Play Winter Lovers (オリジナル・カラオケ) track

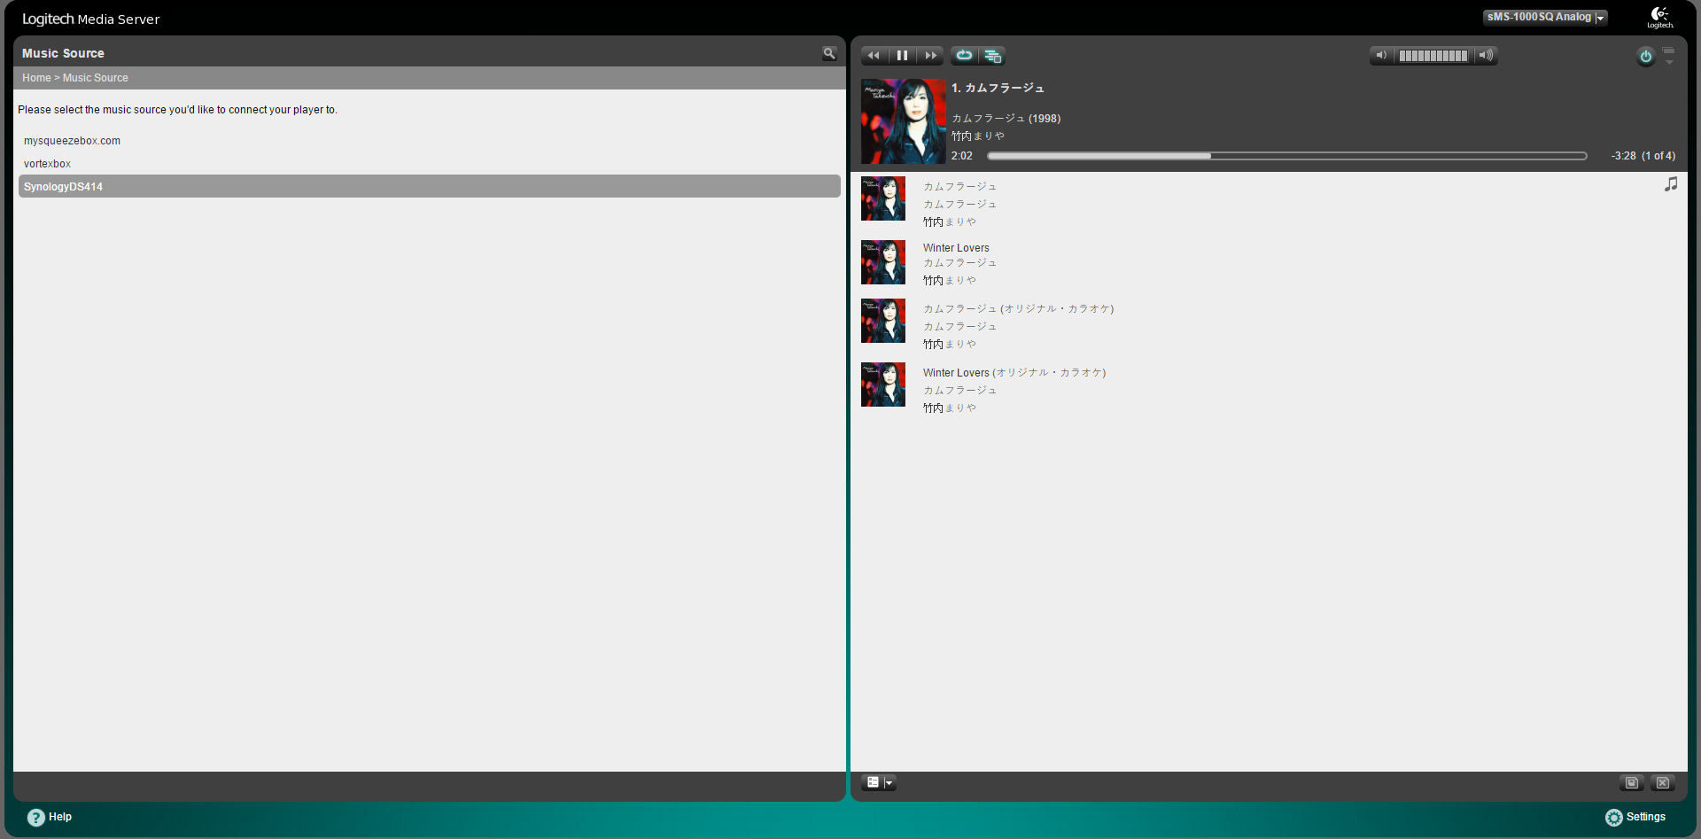(1014, 372)
